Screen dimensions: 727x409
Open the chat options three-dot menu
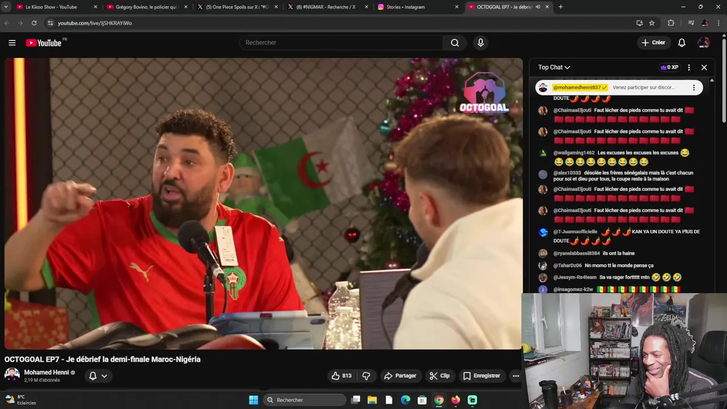click(x=689, y=67)
